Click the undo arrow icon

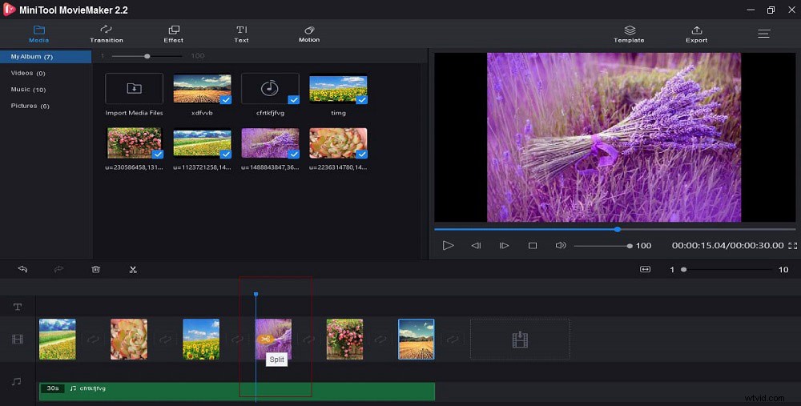click(x=22, y=269)
